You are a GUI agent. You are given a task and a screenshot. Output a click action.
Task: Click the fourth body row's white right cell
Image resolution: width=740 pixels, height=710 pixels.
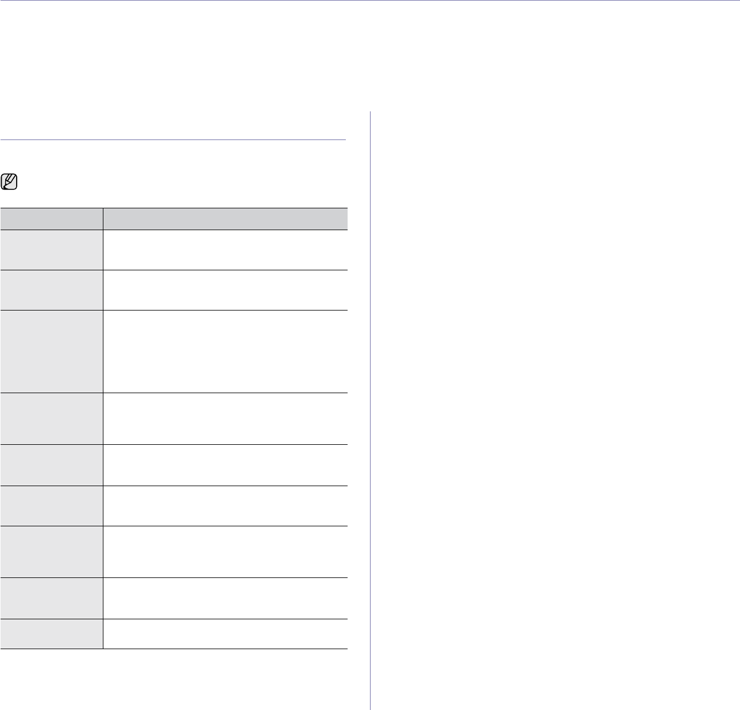pyautogui.click(x=225, y=418)
